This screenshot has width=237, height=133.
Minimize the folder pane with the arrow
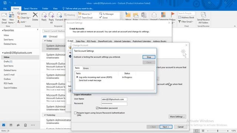pos(38,30)
